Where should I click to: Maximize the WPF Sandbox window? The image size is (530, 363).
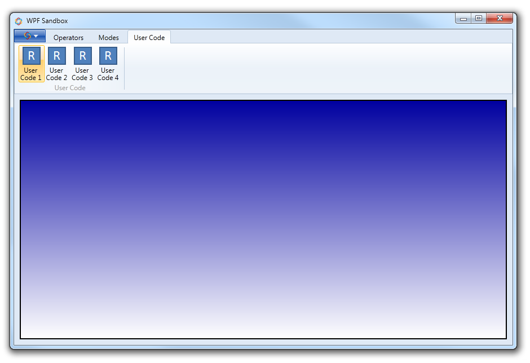point(478,19)
